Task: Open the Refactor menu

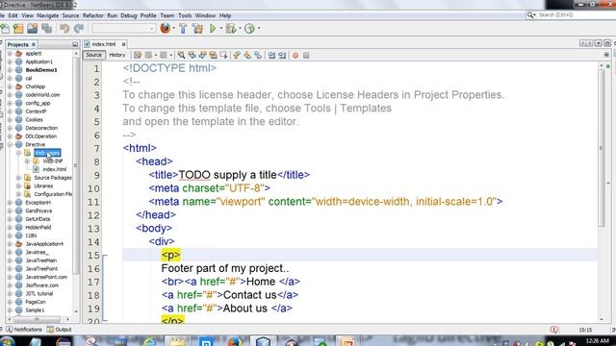Action: click(x=92, y=15)
